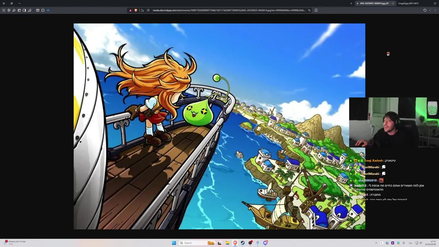Toggle the sidebar panel icon
This screenshot has width=439, height=247.
24,10
